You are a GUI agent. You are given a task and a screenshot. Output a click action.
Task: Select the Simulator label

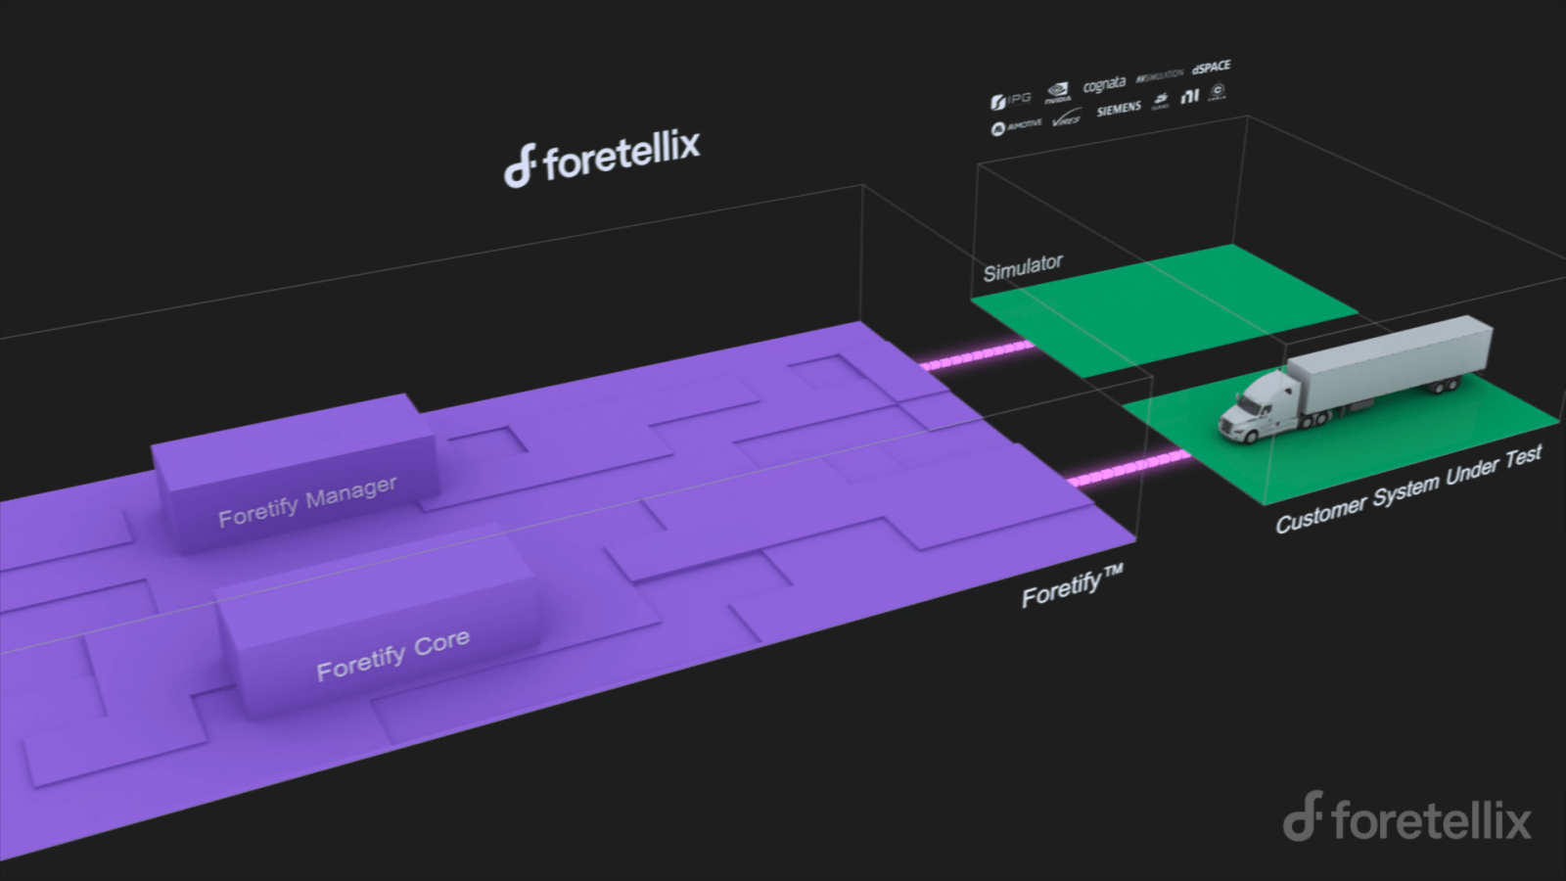click(x=1023, y=262)
